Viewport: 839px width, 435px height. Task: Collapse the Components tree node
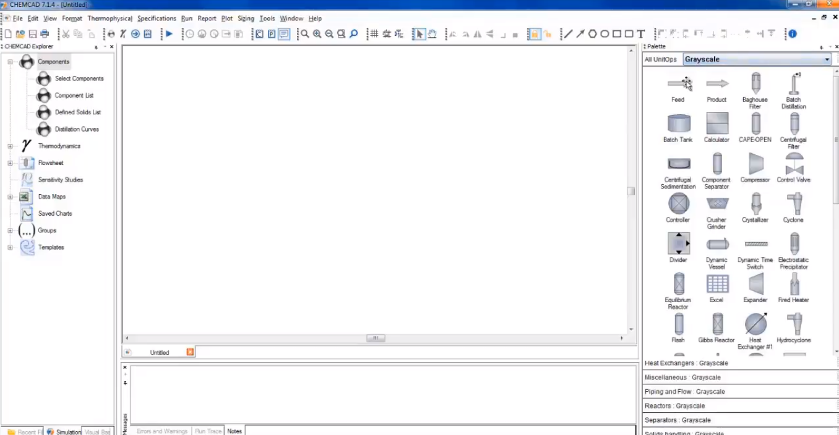[10, 62]
